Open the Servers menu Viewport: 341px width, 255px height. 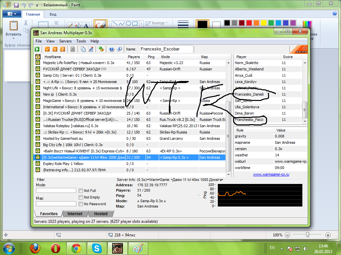pyautogui.click(x=65, y=41)
